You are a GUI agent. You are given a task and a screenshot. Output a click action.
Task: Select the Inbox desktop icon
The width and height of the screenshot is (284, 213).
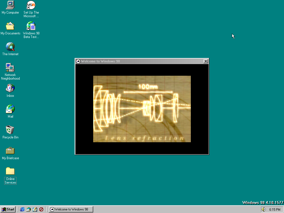(10, 91)
